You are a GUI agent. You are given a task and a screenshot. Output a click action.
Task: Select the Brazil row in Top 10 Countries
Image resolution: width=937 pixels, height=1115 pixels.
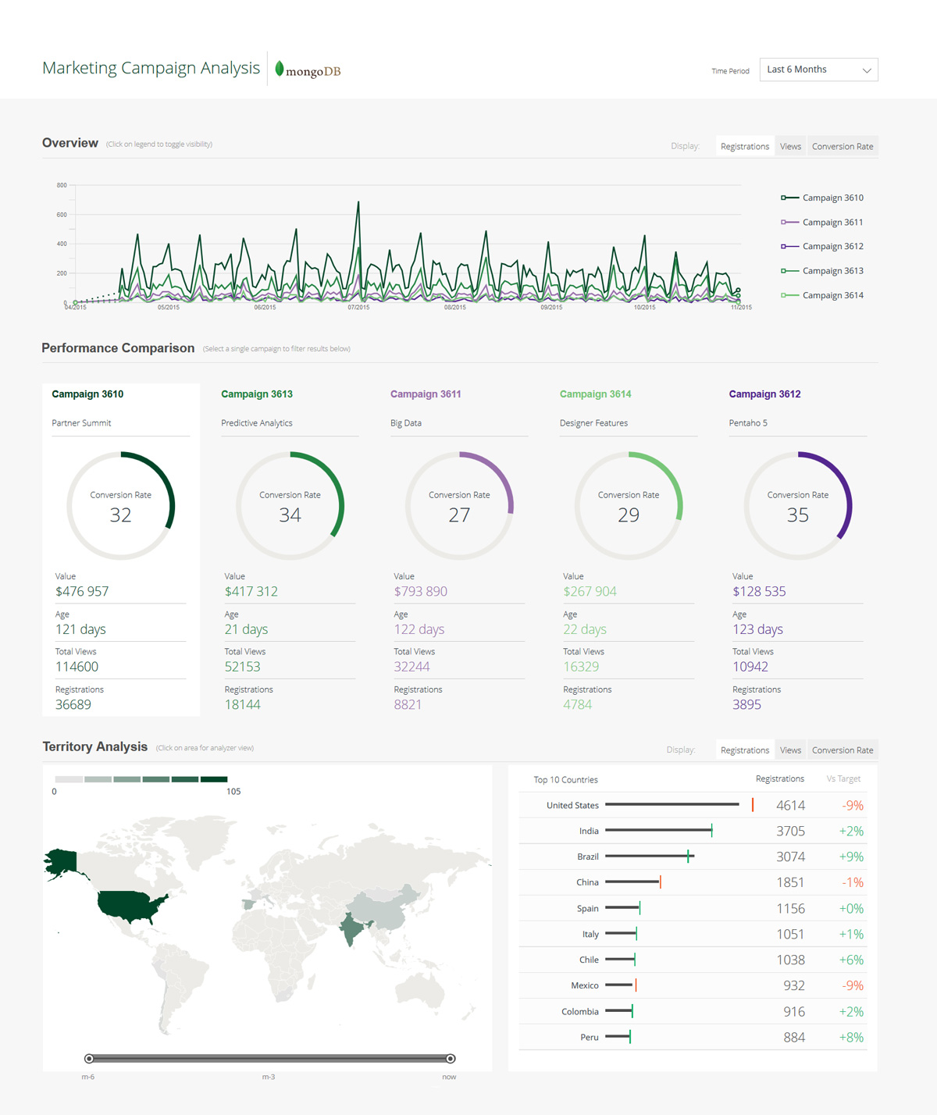point(692,857)
